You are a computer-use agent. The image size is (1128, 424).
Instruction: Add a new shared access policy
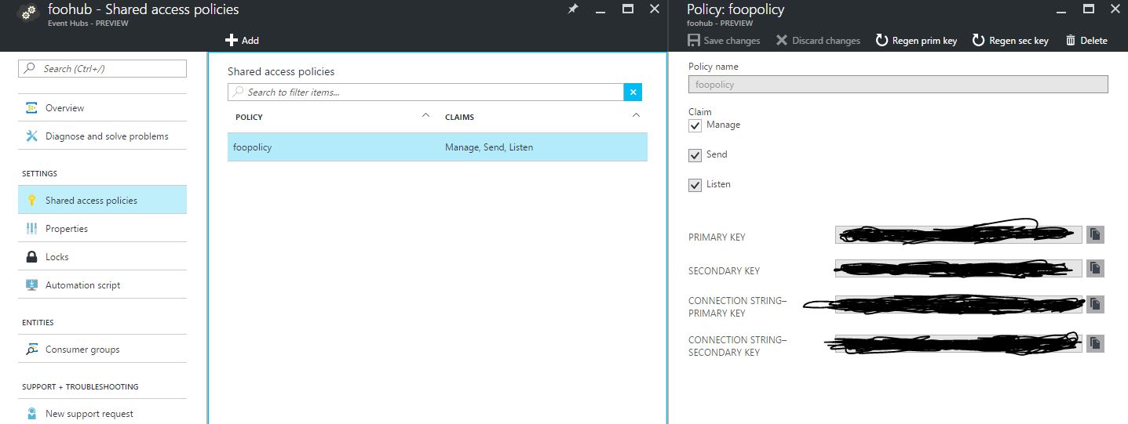[242, 41]
